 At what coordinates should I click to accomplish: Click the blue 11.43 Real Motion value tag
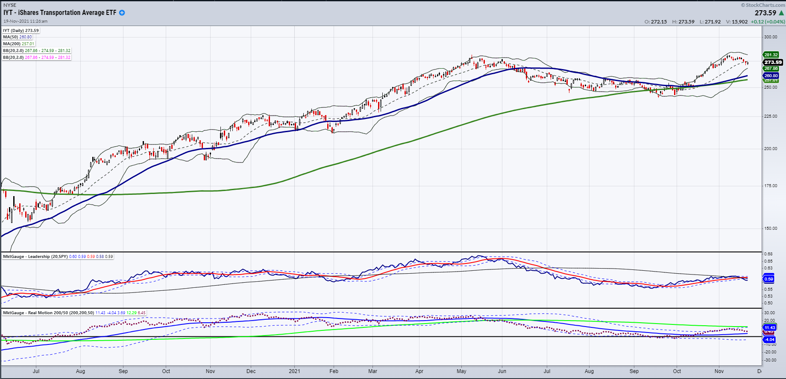770,328
